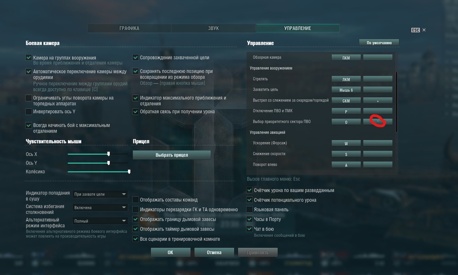Click the Управление вооружением section header
Viewport: 458px width, 275px height.
271,68
